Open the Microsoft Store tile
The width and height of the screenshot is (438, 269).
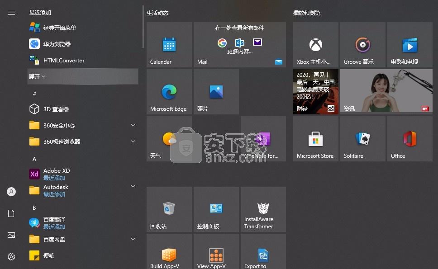316,139
